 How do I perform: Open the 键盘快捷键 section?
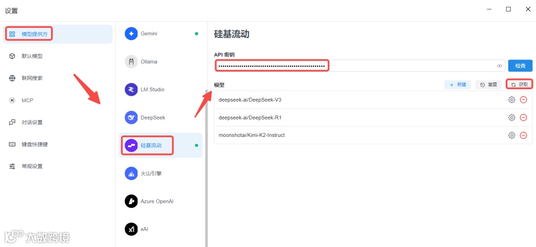58,144
